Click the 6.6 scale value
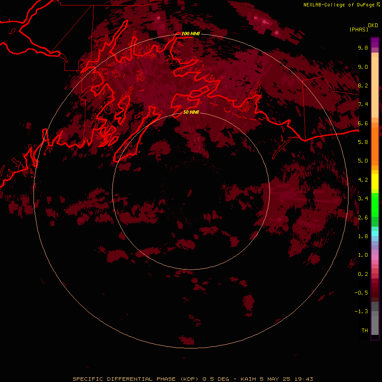Image resolution: width=382 pixels, height=382 pixels. tap(363, 123)
